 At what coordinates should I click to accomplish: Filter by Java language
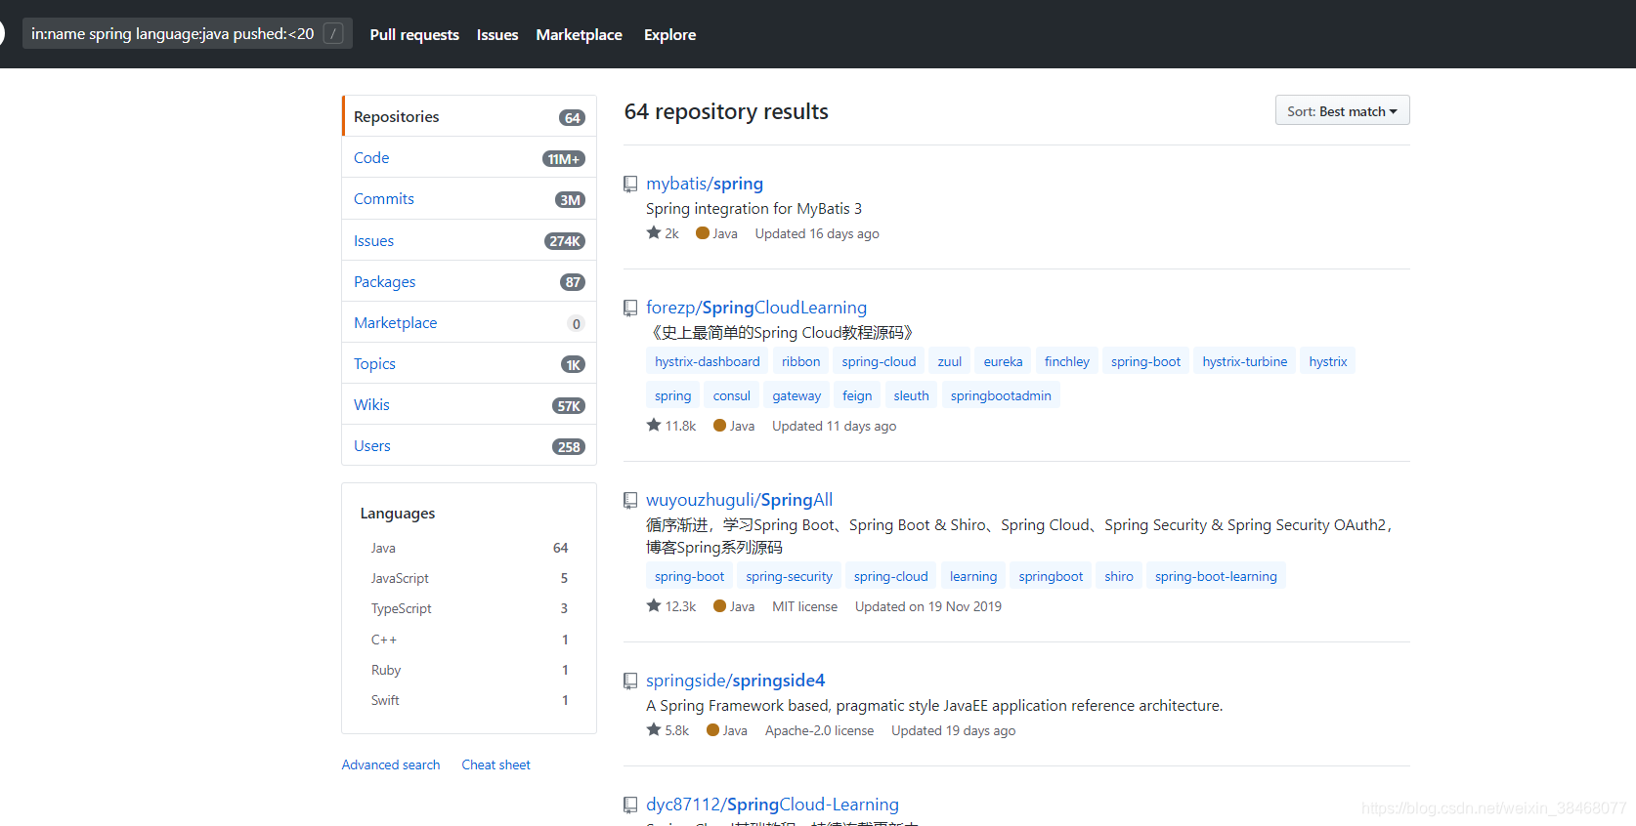click(469, 548)
